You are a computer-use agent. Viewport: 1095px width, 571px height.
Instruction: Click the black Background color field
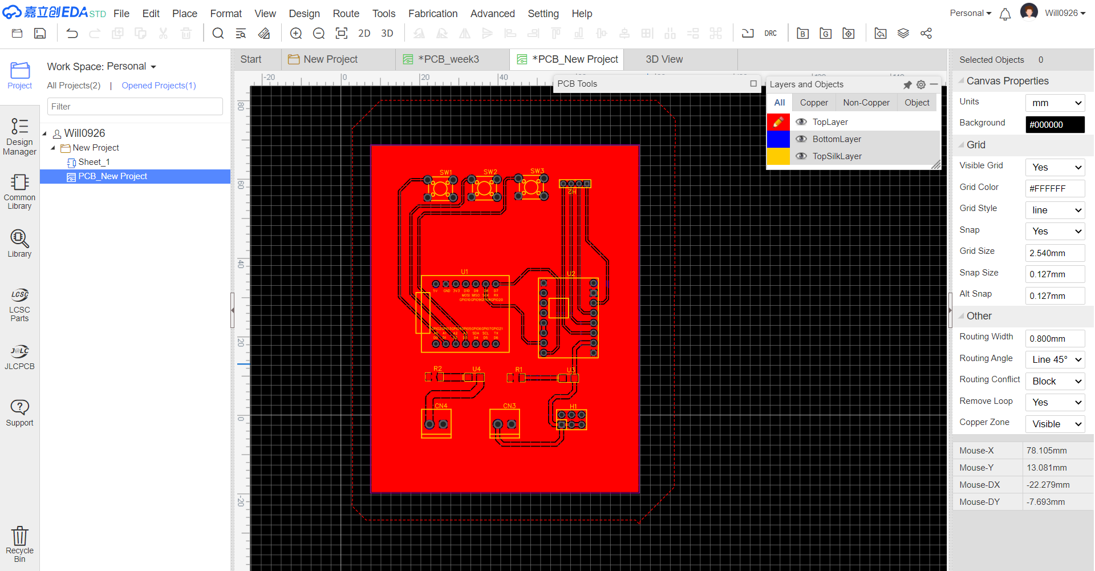(1055, 125)
